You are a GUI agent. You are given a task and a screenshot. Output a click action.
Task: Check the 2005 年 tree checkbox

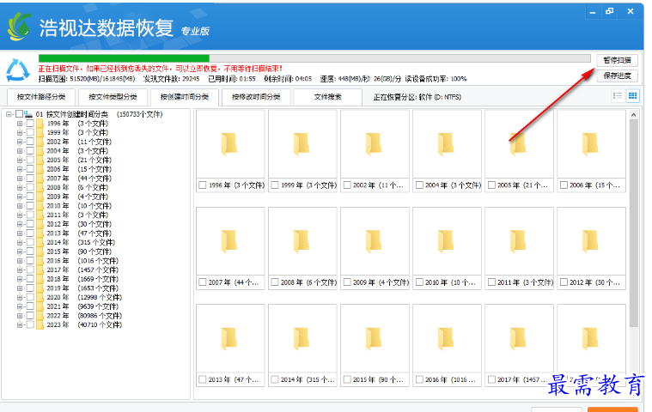(x=30, y=160)
